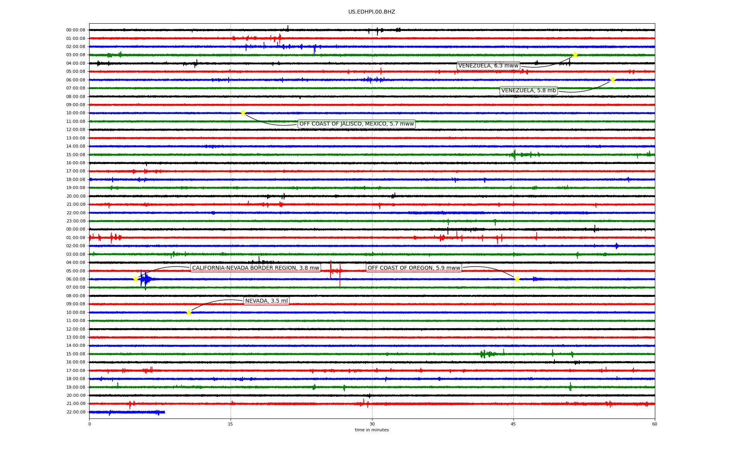Click the time in minutes axis label

372,430
